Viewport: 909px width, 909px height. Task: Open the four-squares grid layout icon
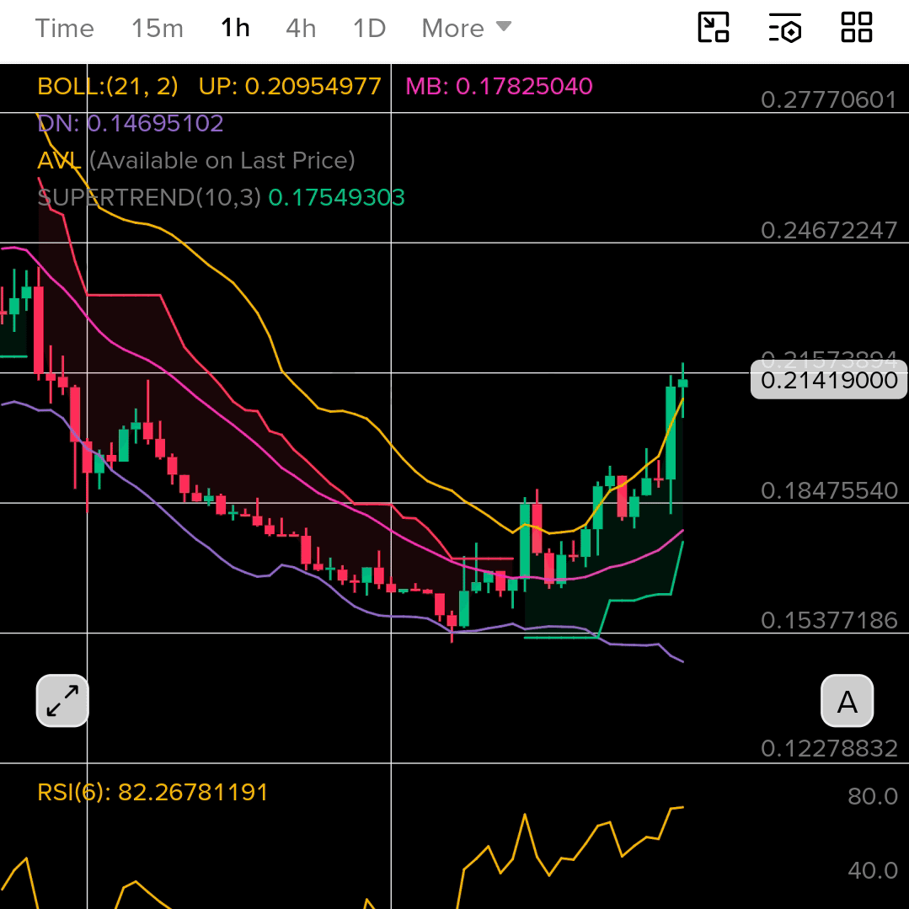pyautogui.click(x=856, y=27)
